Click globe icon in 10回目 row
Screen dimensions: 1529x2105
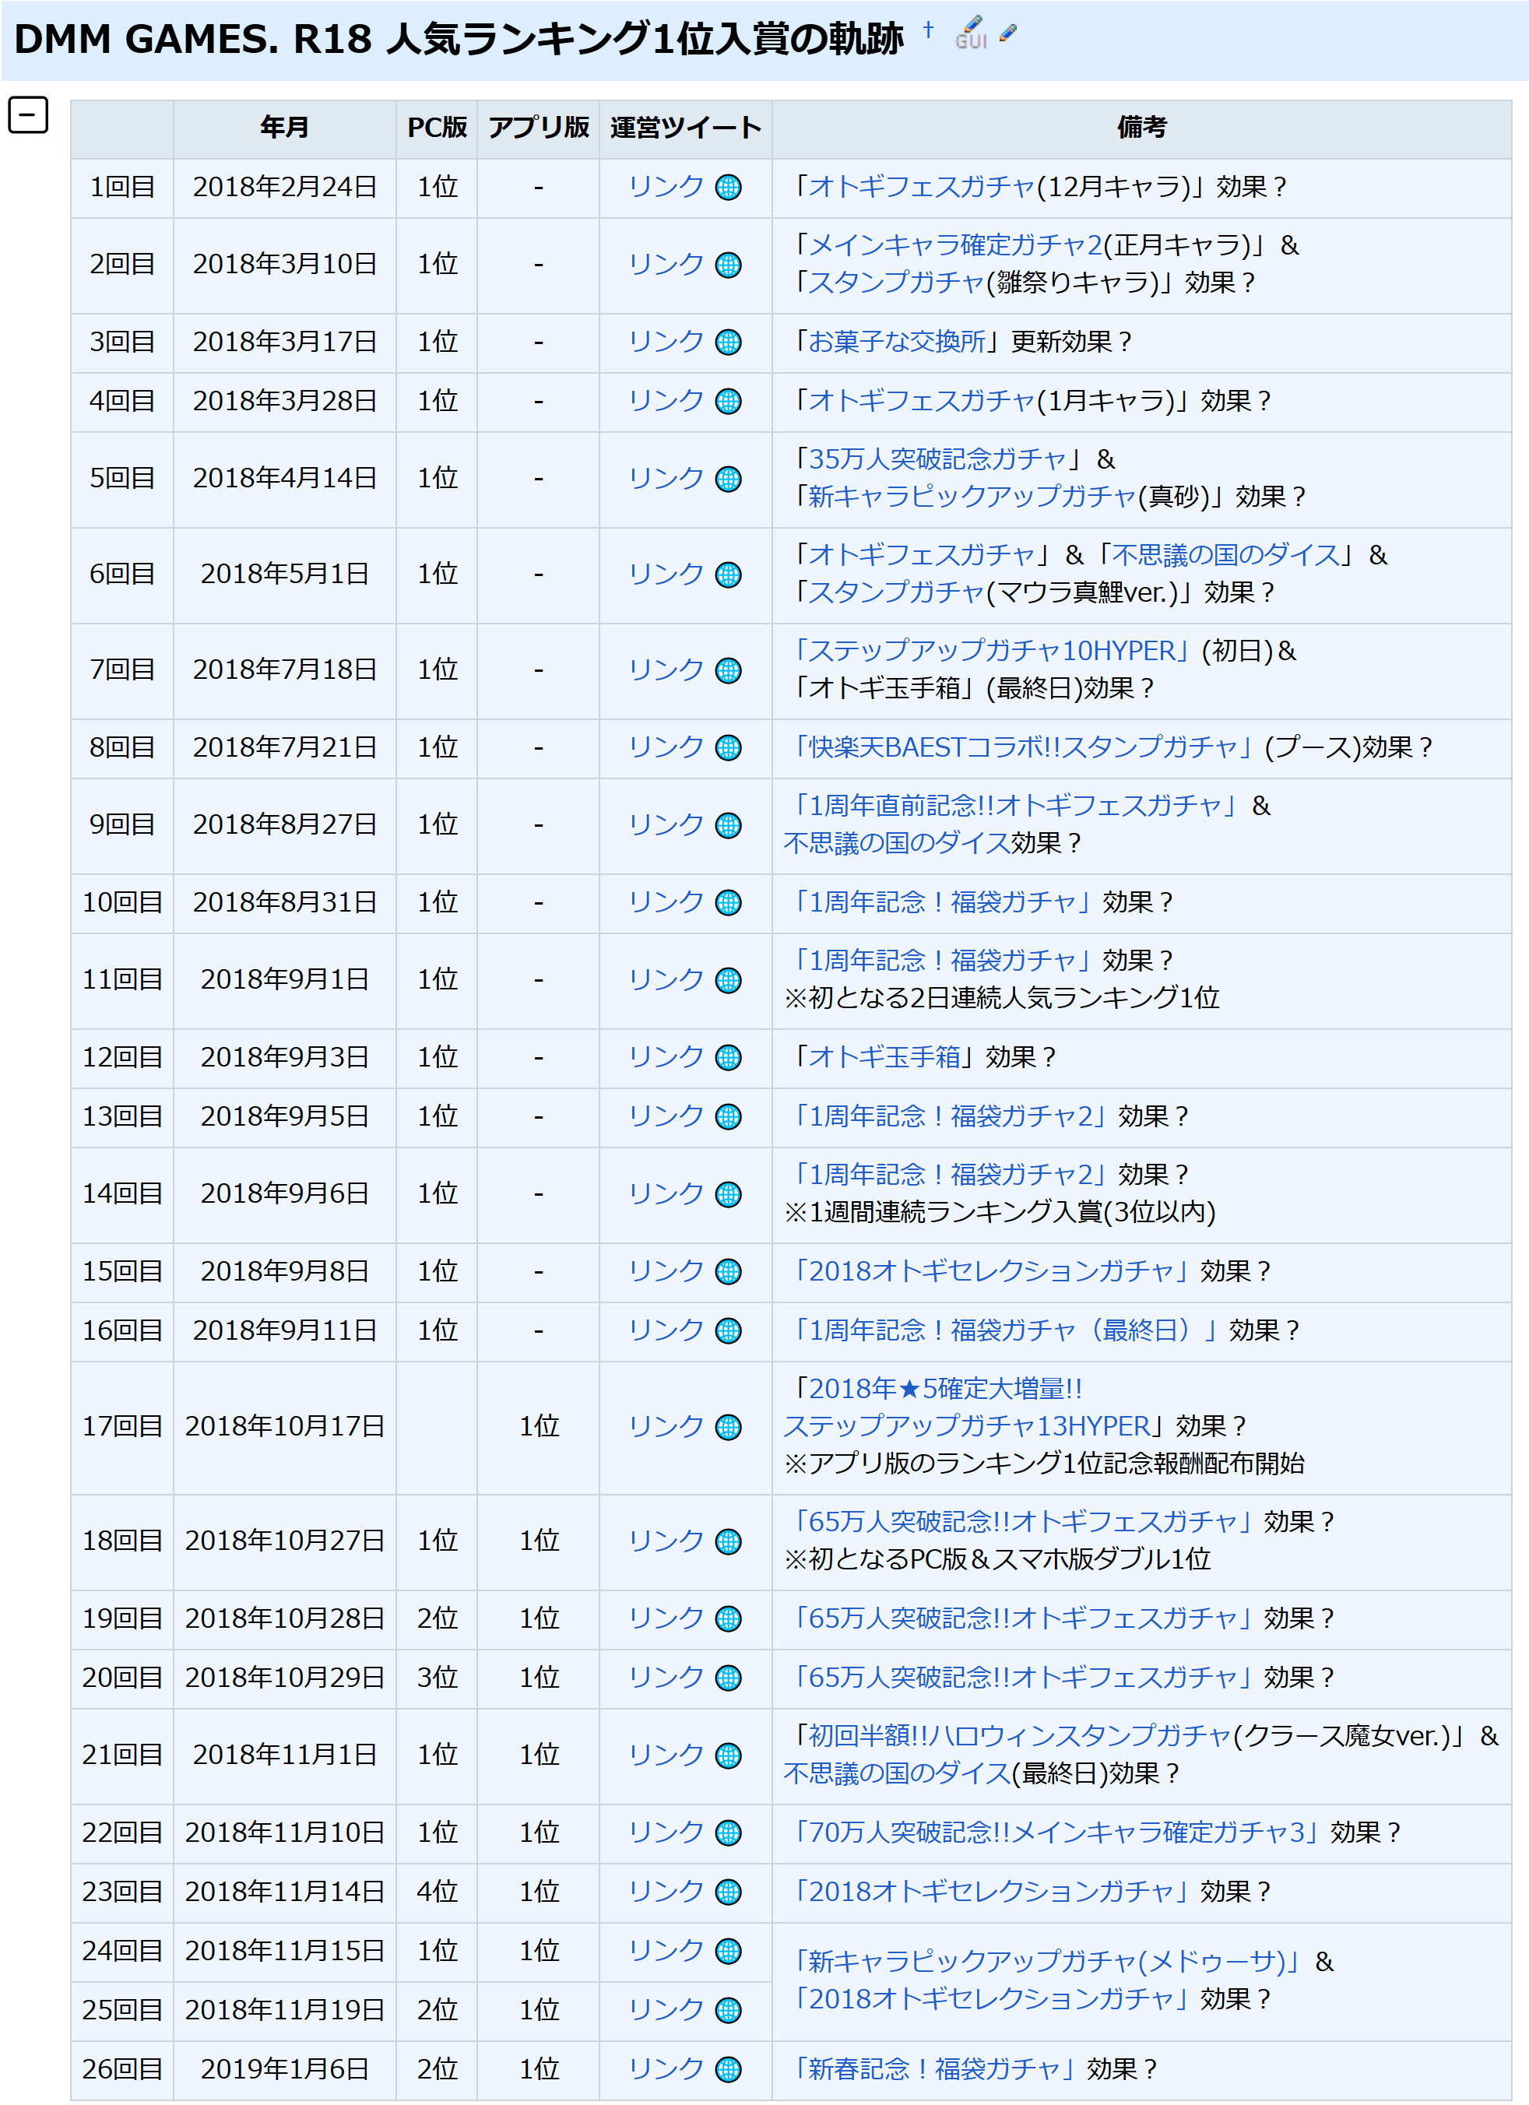729,903
